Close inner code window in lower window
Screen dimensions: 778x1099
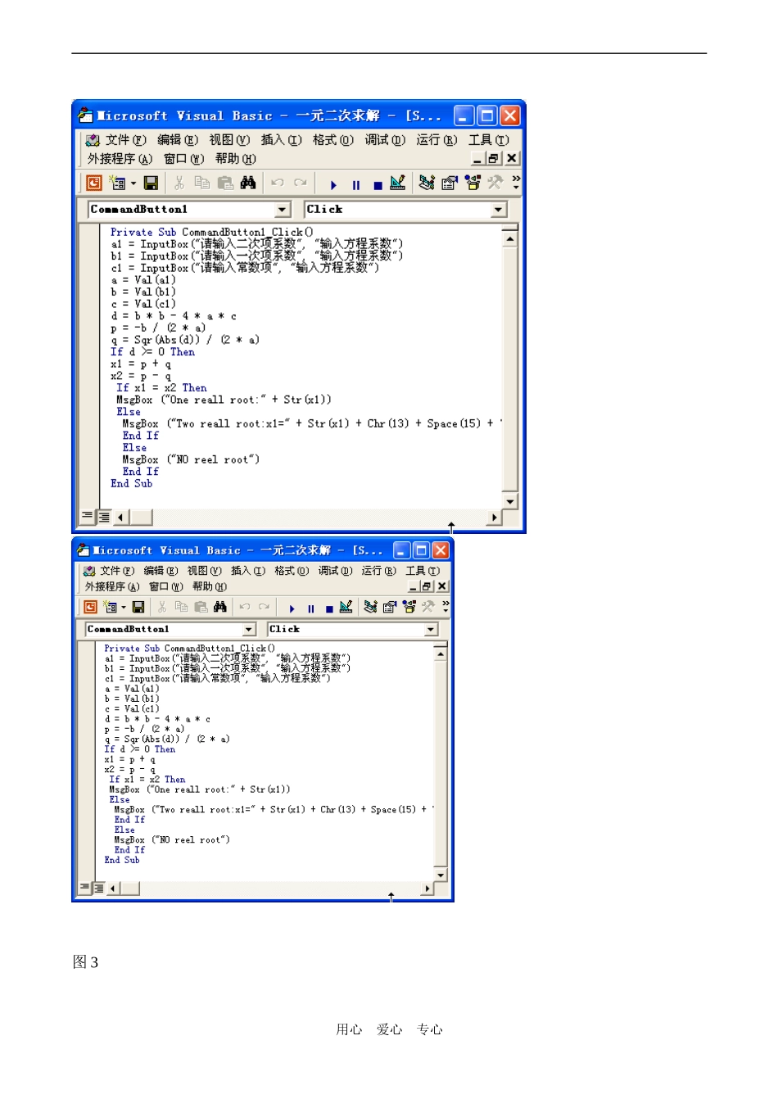pyautogui.click(x=442, y=586)
